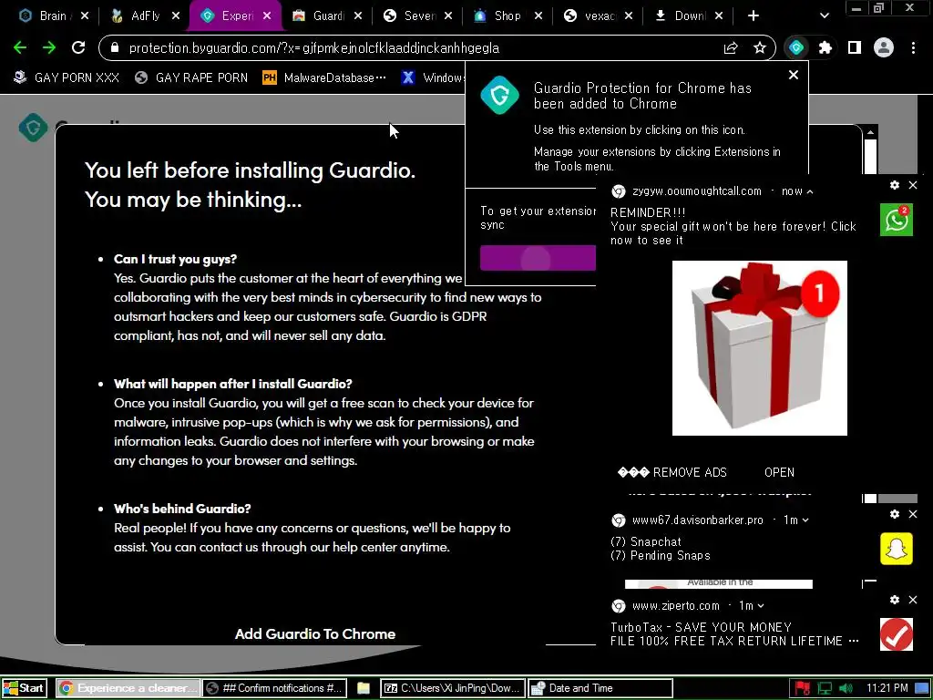Click OPEN in gift notification
Viewport: 933px width, 700px height.
780,473
